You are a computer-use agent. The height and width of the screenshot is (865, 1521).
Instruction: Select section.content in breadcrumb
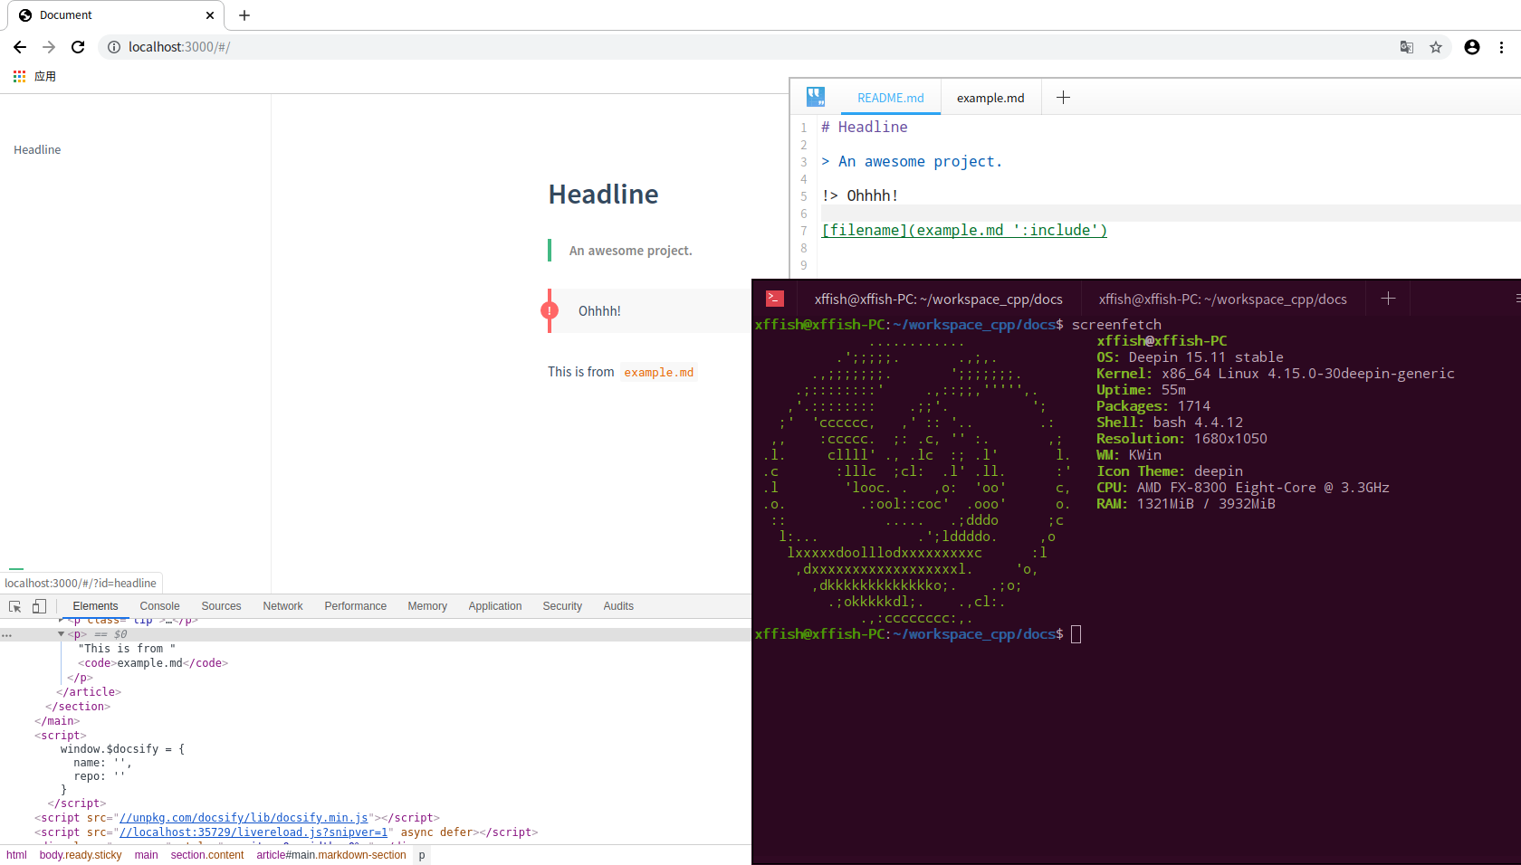coord(207,855)
